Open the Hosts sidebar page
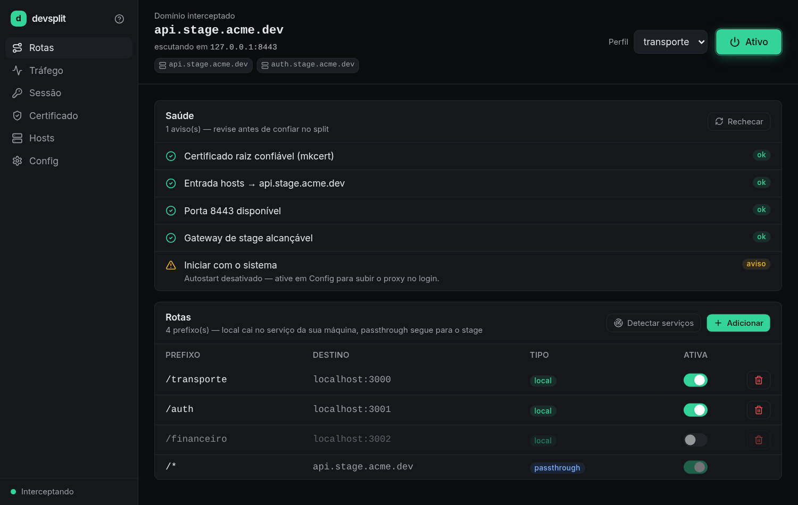 pyautogui.click(x=69, y=138)
